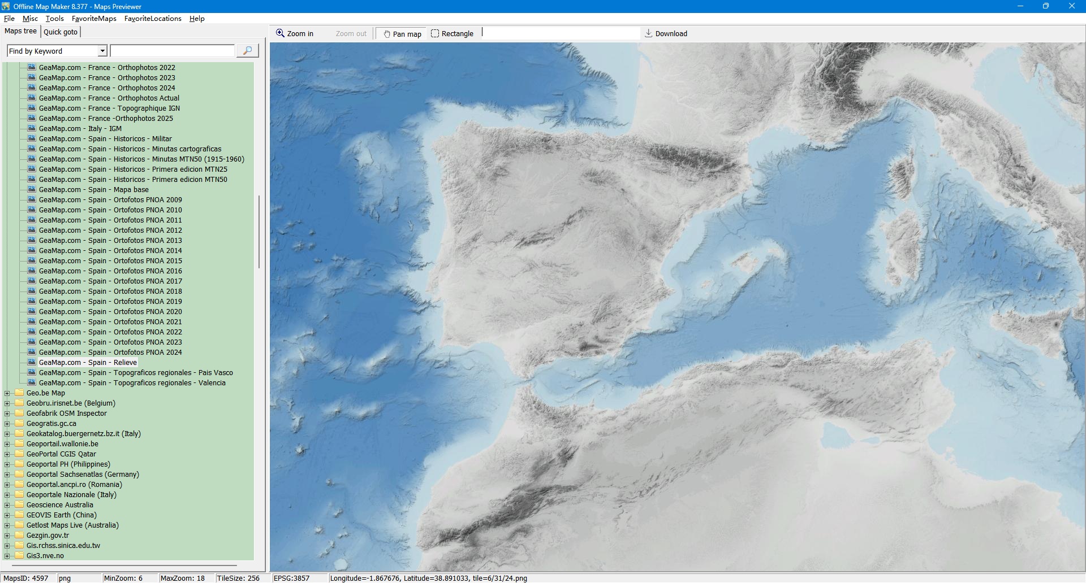
Task: Activate the Pan map hand tool
Action: pyautogui.click(x=402, y=34)
